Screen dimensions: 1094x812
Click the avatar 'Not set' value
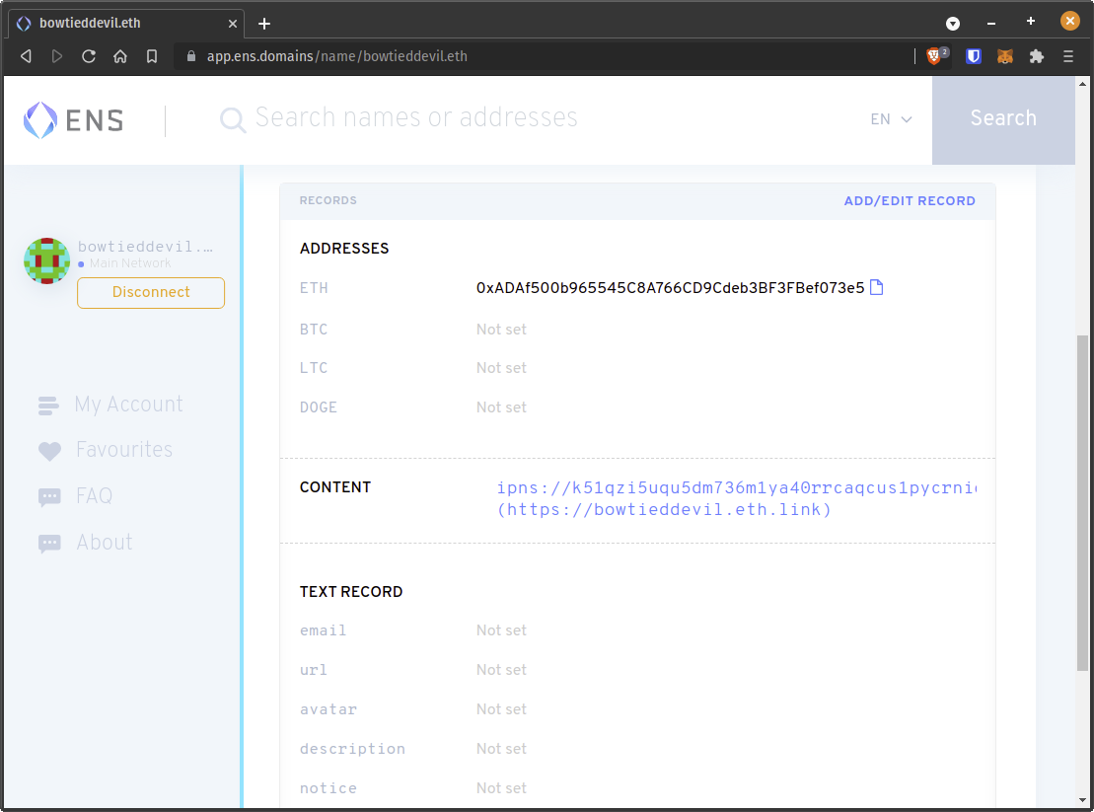501,709
